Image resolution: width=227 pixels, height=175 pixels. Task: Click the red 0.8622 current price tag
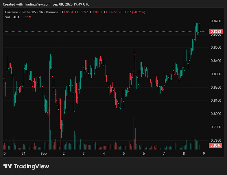(x=215, y=31)
